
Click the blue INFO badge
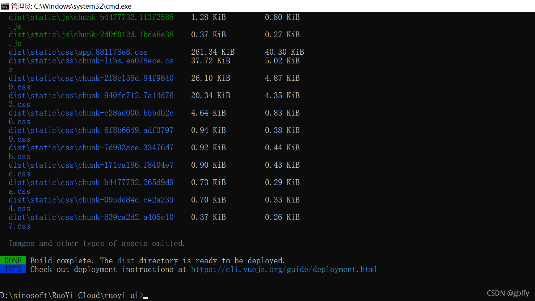pyautogui.click(x=13, y=269)
